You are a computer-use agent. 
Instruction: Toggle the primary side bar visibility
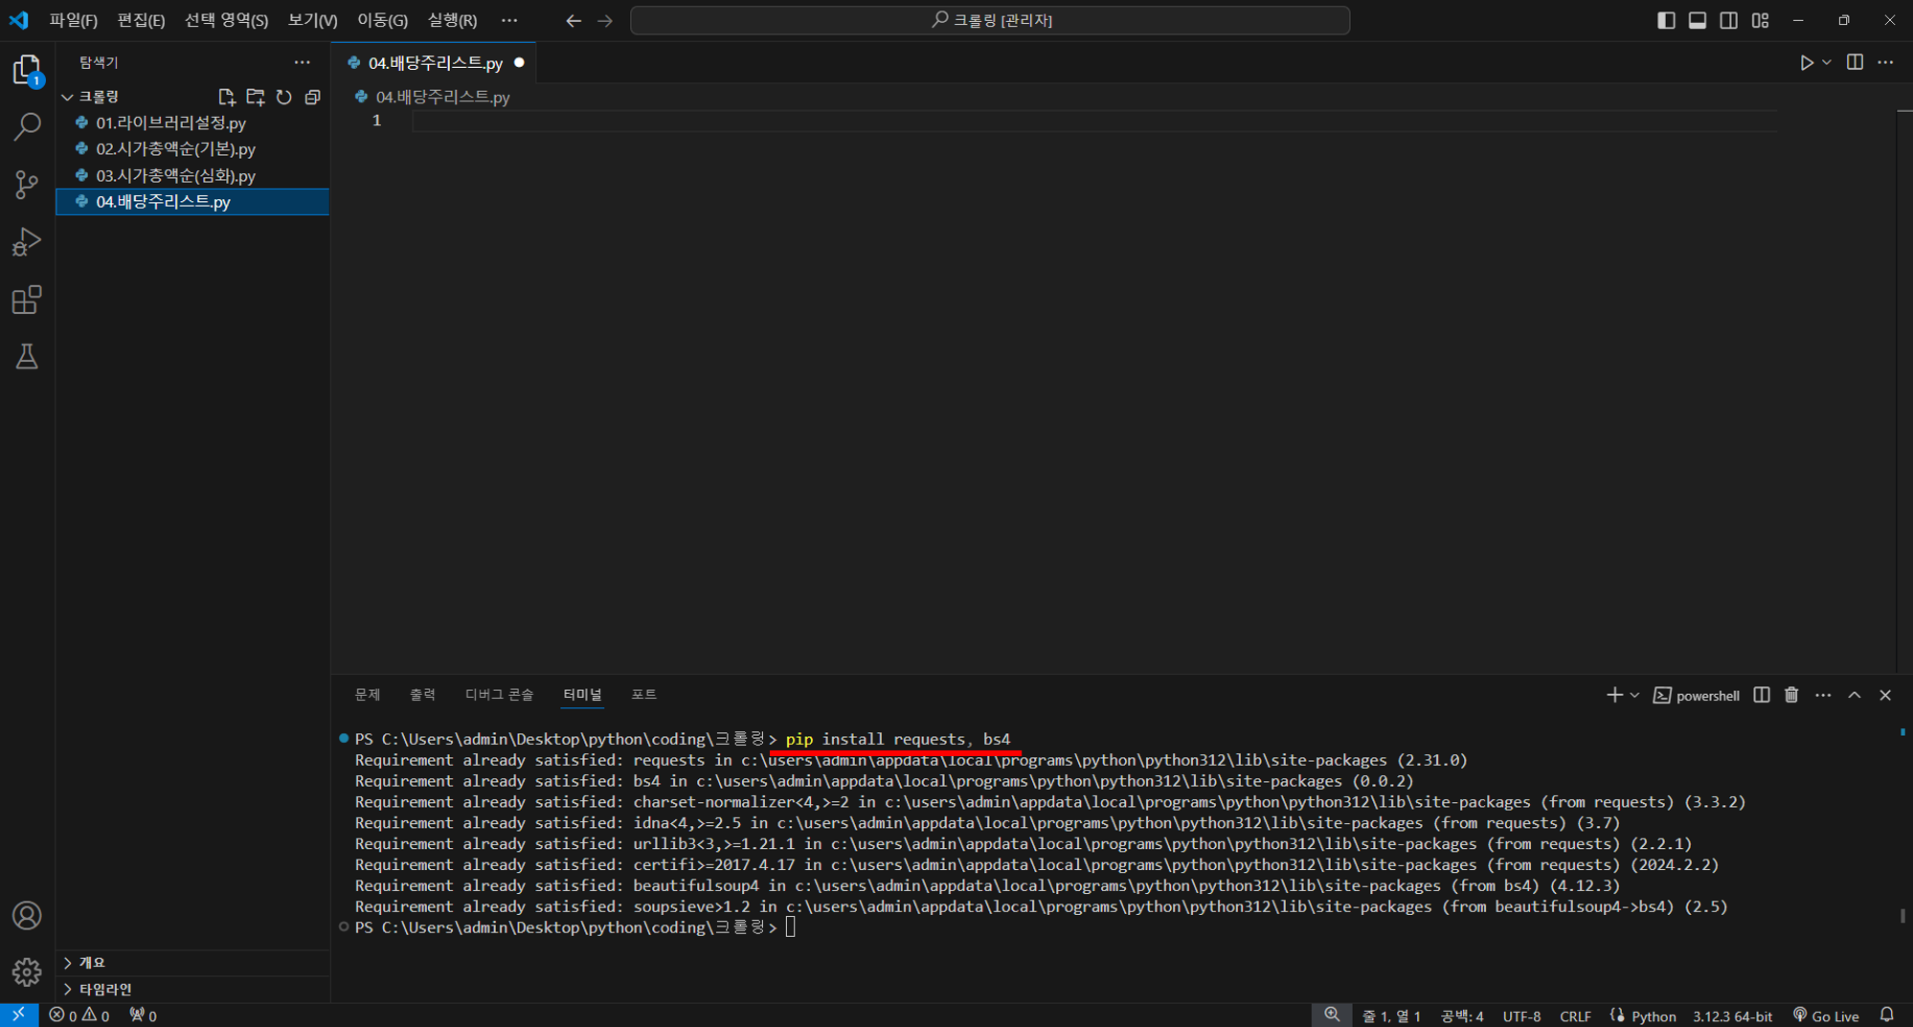[1666, 20]
